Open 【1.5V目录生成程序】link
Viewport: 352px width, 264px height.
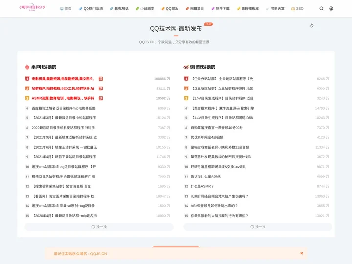[x=222, y=98]
